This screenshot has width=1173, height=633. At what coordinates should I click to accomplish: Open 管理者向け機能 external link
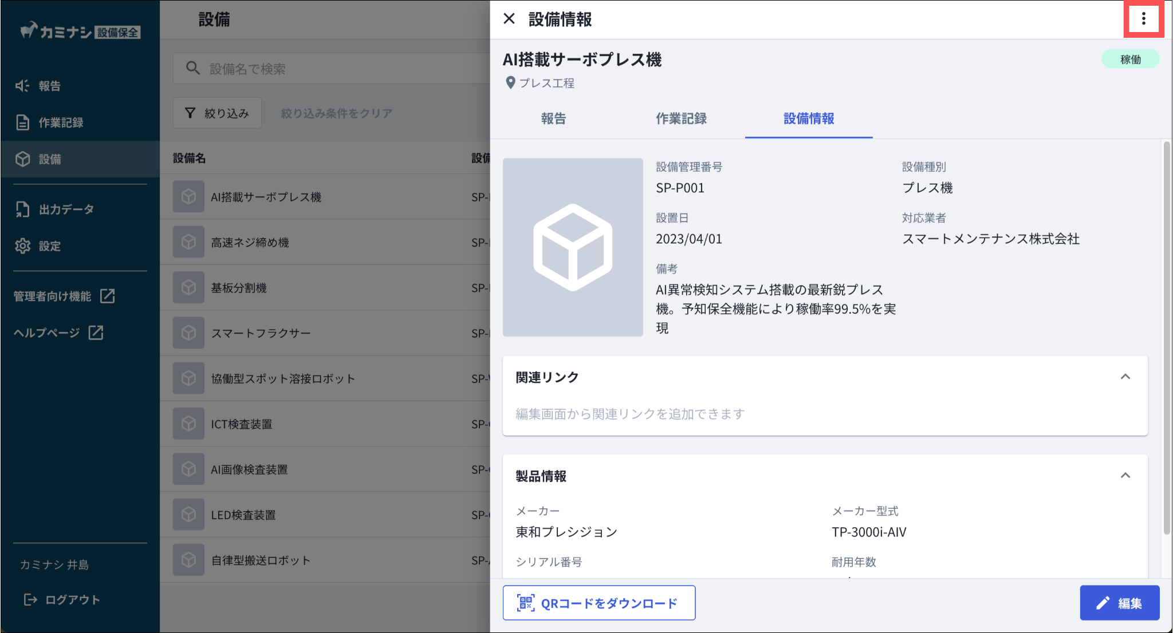coord(64,296)
